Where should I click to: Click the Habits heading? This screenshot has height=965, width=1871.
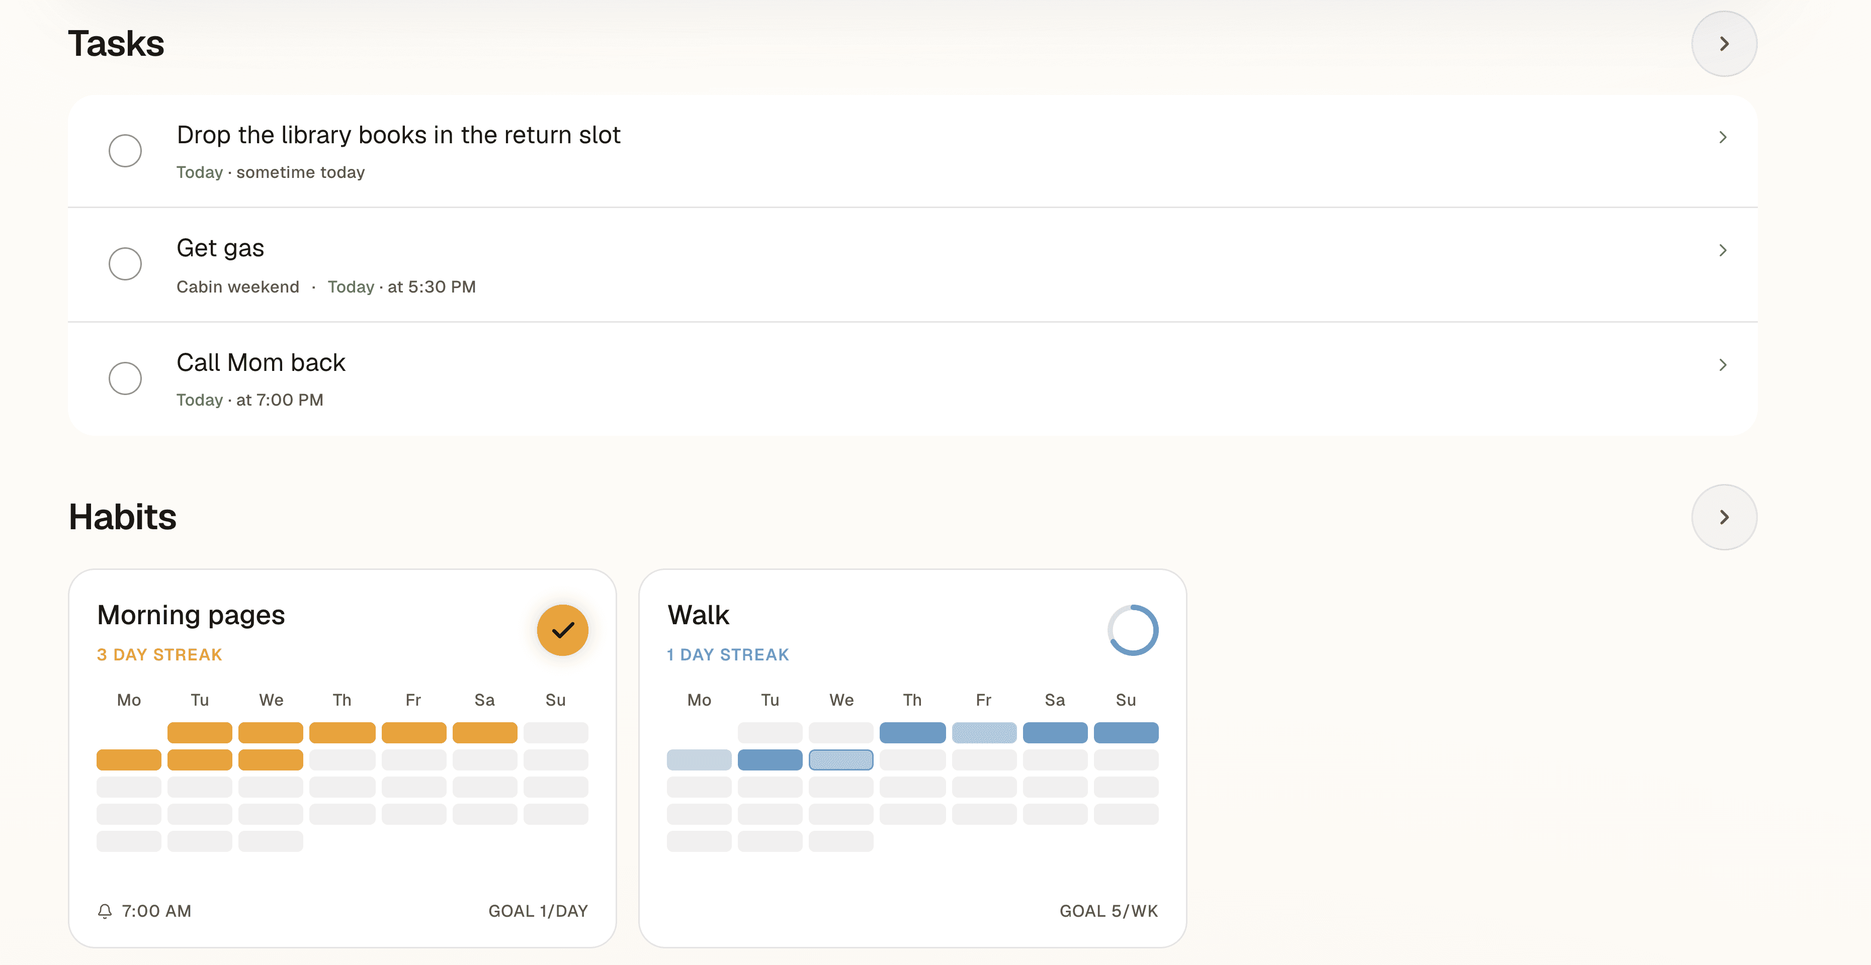(122, 517)
